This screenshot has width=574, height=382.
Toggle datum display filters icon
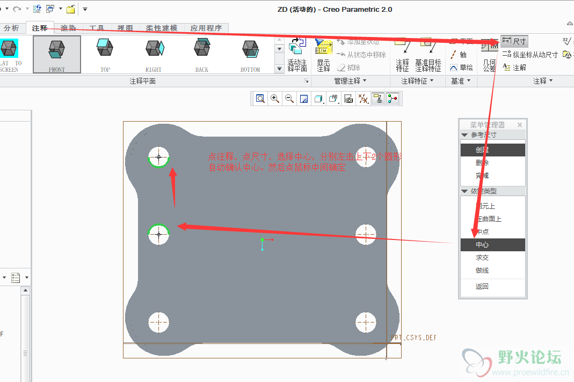pyautogui.click(x=363, y=99)
